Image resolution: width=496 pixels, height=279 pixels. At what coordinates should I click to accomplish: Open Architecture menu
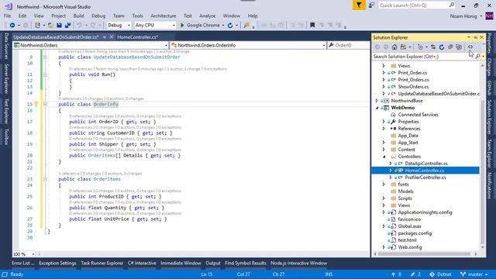pyautogui.click(x=164, y=15)
